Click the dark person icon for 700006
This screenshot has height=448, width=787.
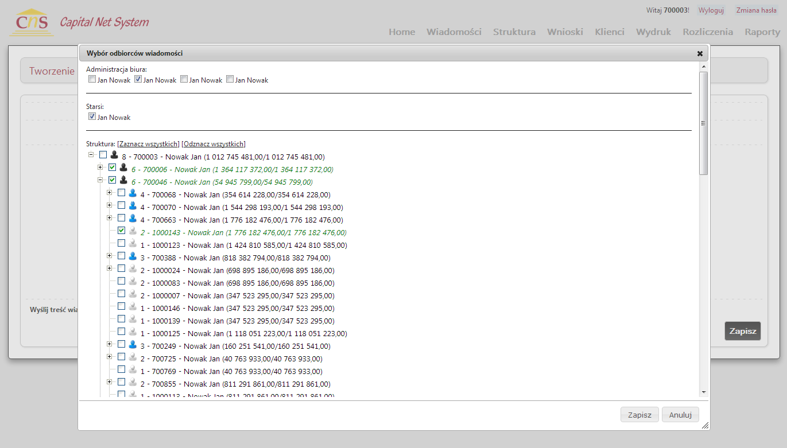click(123, 167)
